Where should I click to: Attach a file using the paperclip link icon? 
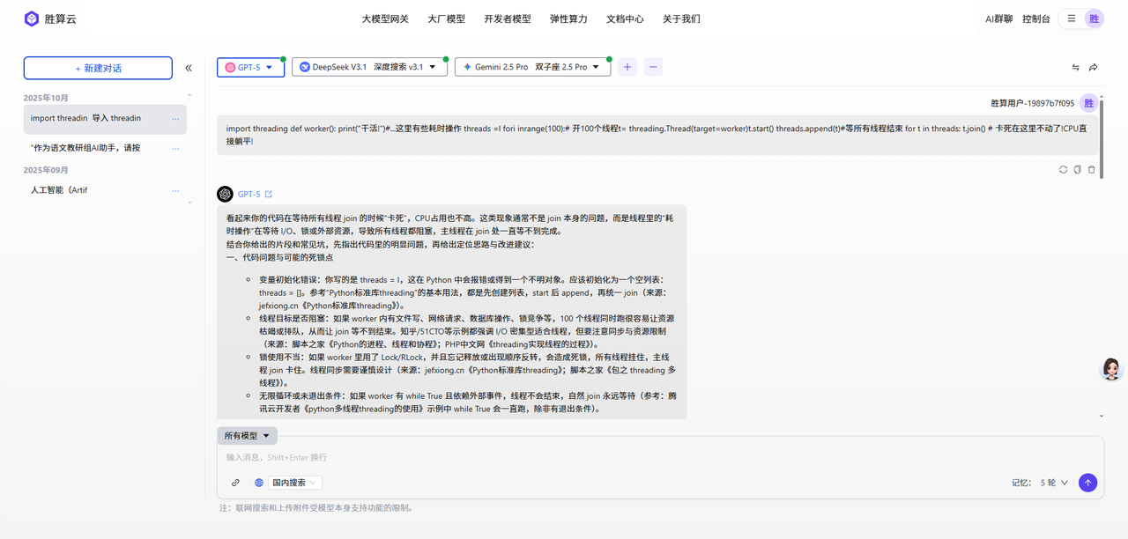click(235, 483)
